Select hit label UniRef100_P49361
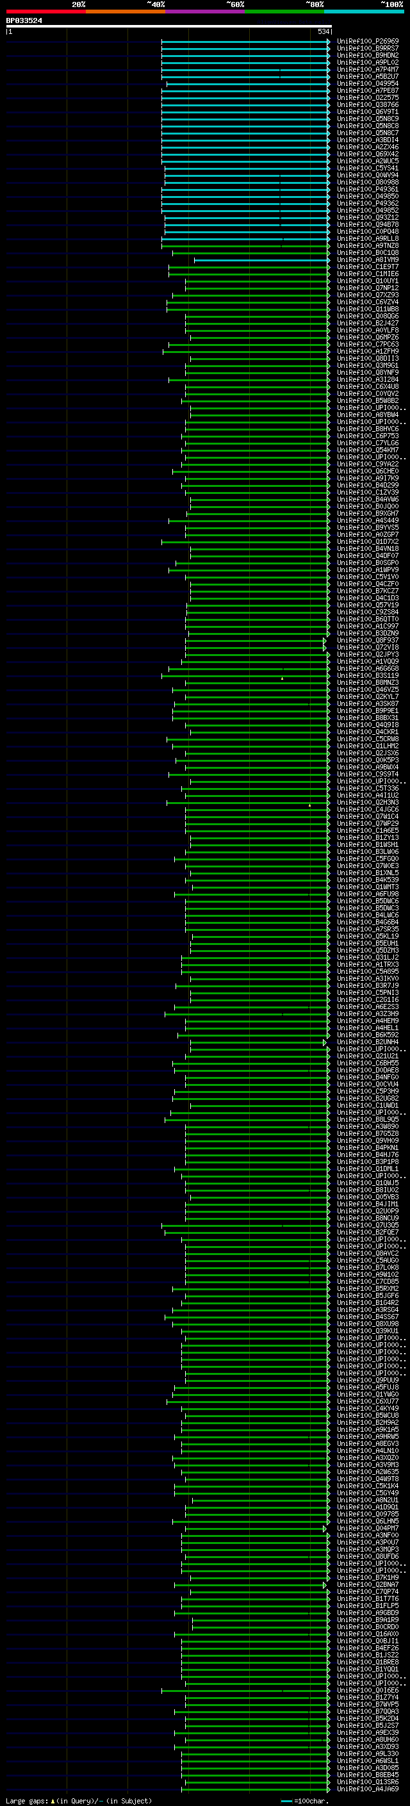Viewport: 410px width, 1806px height. pos(367,189)
